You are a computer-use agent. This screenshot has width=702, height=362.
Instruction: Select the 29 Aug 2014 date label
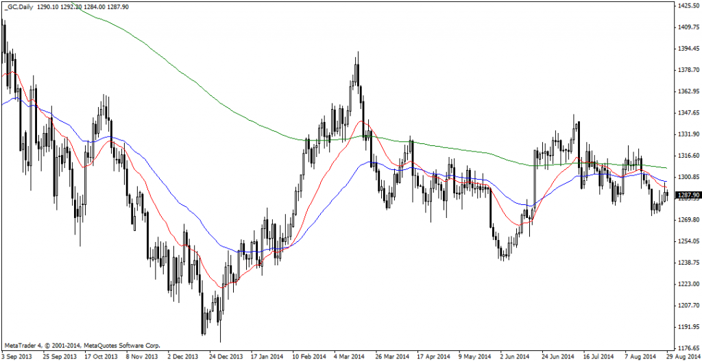click(x=683, y=357)
